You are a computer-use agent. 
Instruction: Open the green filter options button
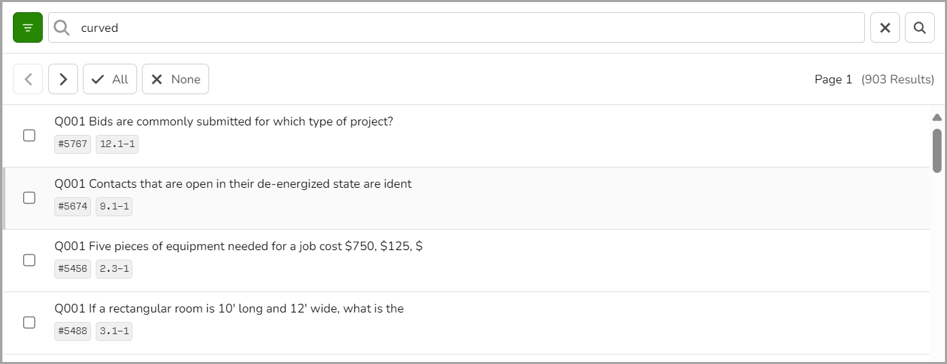click(28, 28)
